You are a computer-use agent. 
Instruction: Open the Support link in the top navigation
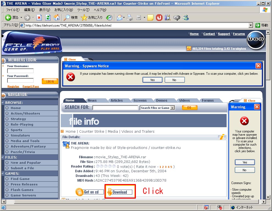pyautogui.click(x=224, y=34)
